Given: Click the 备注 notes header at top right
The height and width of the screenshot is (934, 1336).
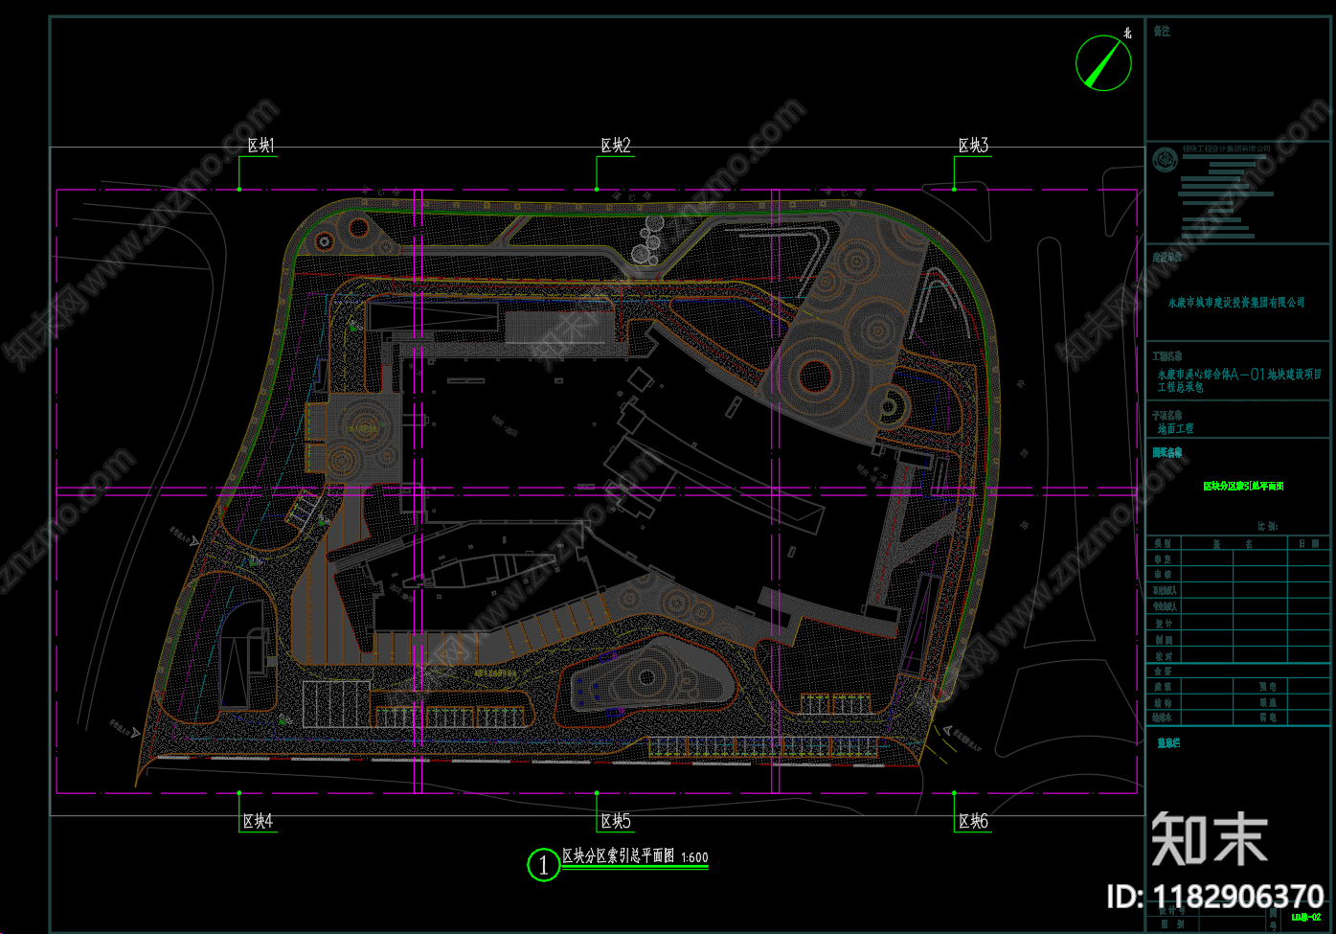Looking at the screenshot, I should pyautogui.click(x=1162, y=32).
